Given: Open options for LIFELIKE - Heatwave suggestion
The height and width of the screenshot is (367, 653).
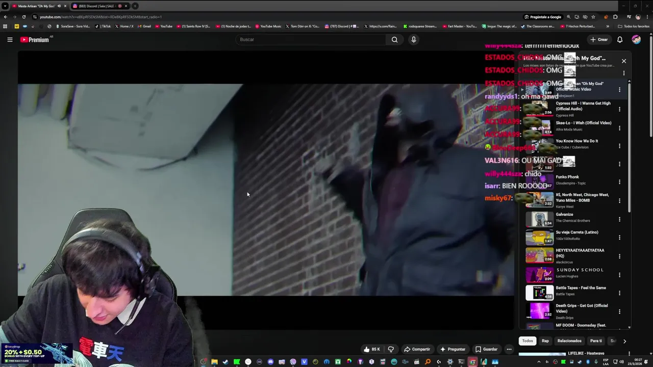Looking at the screenshot, I should 629,354.
